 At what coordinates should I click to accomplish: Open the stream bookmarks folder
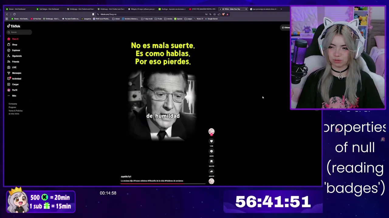pyautogui.click(x=116, y=19)
